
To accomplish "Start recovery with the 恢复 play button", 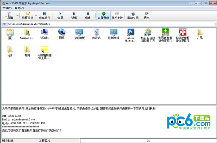I will 60,16.
